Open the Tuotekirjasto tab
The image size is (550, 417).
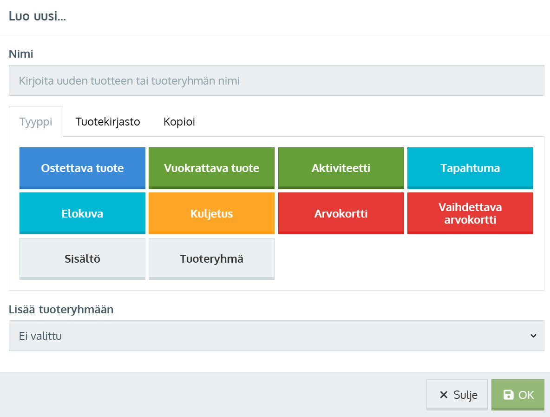pos(108,122)
